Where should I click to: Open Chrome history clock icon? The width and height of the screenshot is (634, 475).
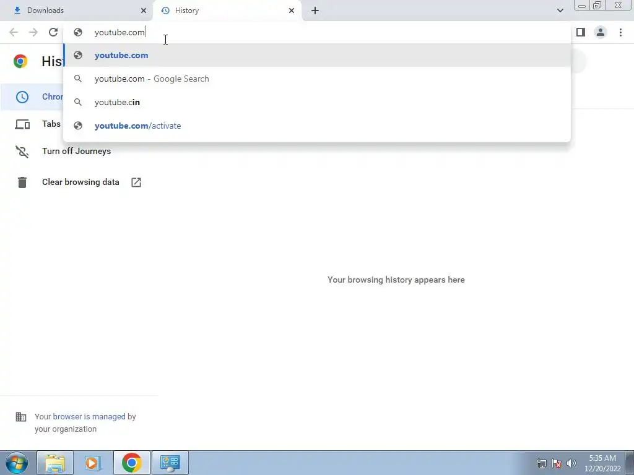[x=22, y=97]
